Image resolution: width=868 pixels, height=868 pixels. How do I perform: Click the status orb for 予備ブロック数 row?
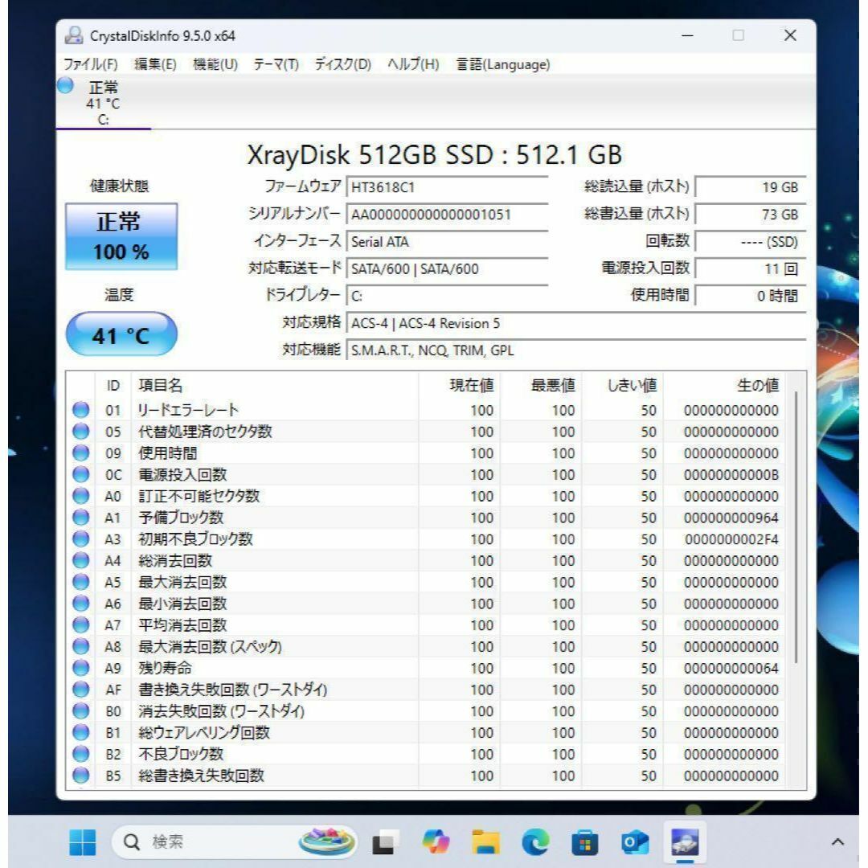(81, 518)
